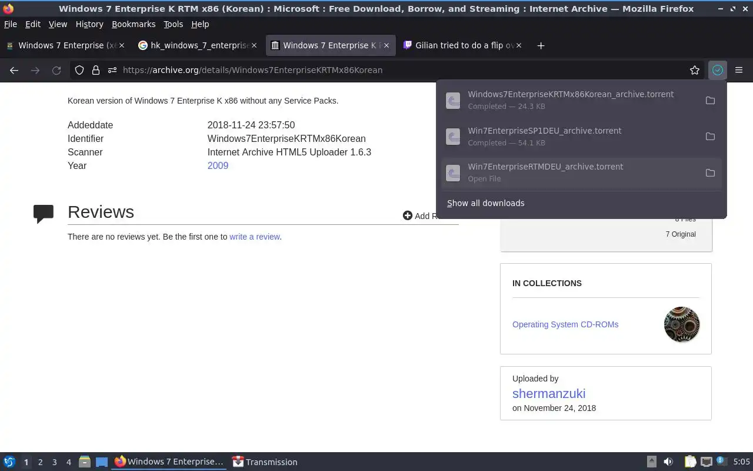Open the Edit menu
Image resolution: width=753 pixels, height=471 pixels.
point(33,24)
